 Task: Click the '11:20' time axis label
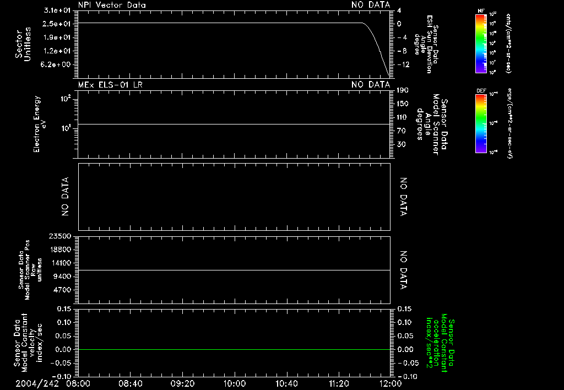[x=339, y=383]
